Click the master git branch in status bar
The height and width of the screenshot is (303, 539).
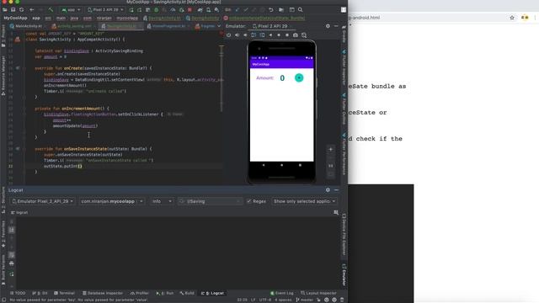305,300
